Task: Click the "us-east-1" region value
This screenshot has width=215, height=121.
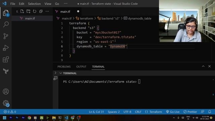Action: coord(104,42)
